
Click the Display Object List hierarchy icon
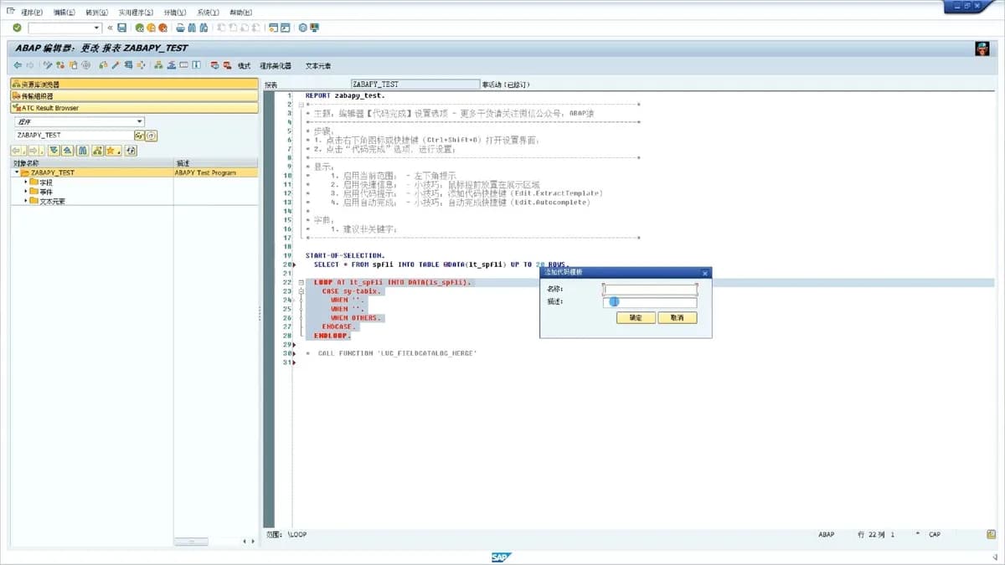(x=158, y=65)
